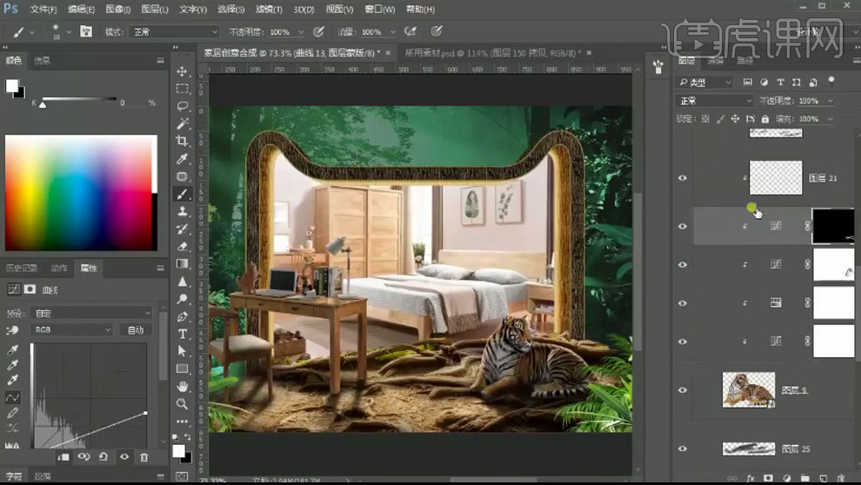Open the 窗口(W) menu
This screenshot has height=485, width=861.
point(380,10)
